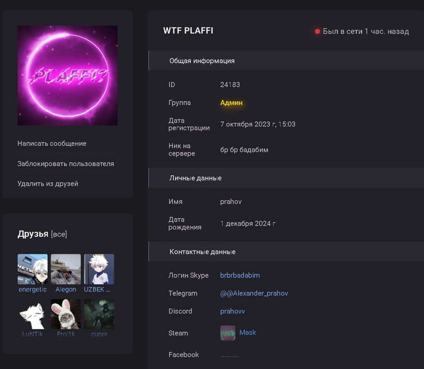Open LuNTik friend avatar
Image resolution: width=424 pixels, height=369 pixels.
(32, 314)
